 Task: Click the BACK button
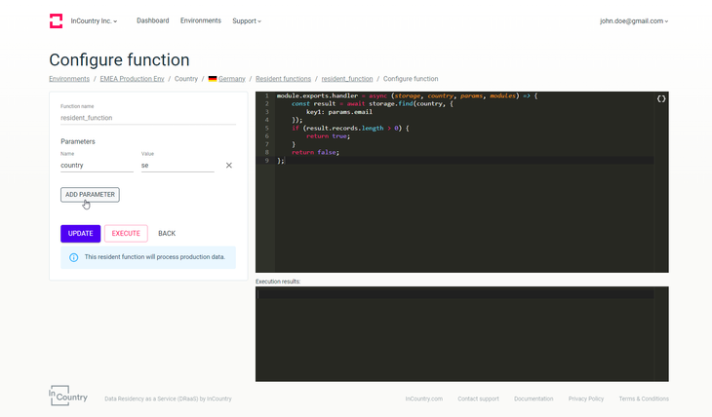[167, 234]
